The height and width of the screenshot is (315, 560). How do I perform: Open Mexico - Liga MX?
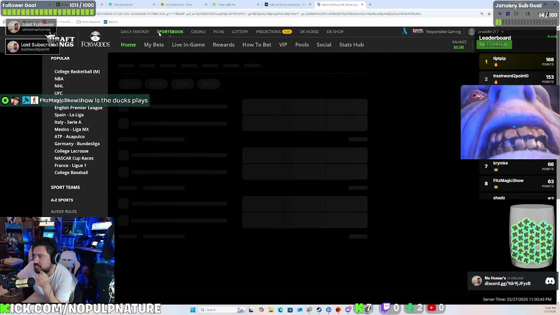tap(71, 129)
